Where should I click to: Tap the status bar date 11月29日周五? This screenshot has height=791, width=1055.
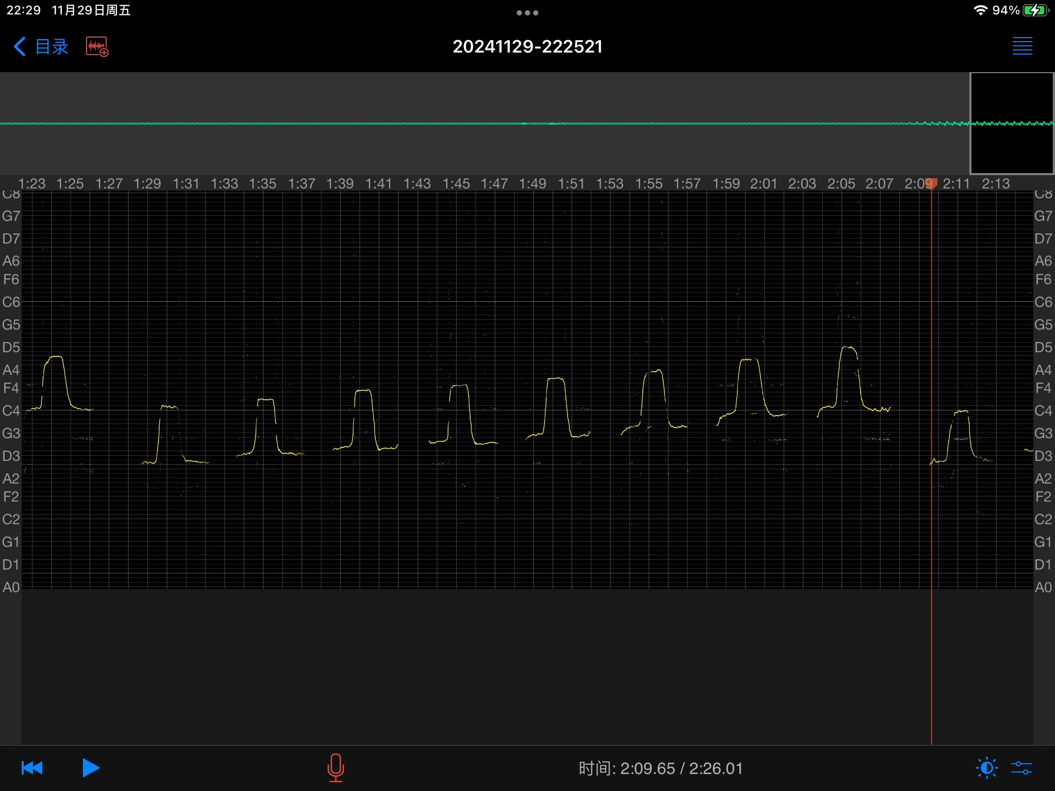91,10
